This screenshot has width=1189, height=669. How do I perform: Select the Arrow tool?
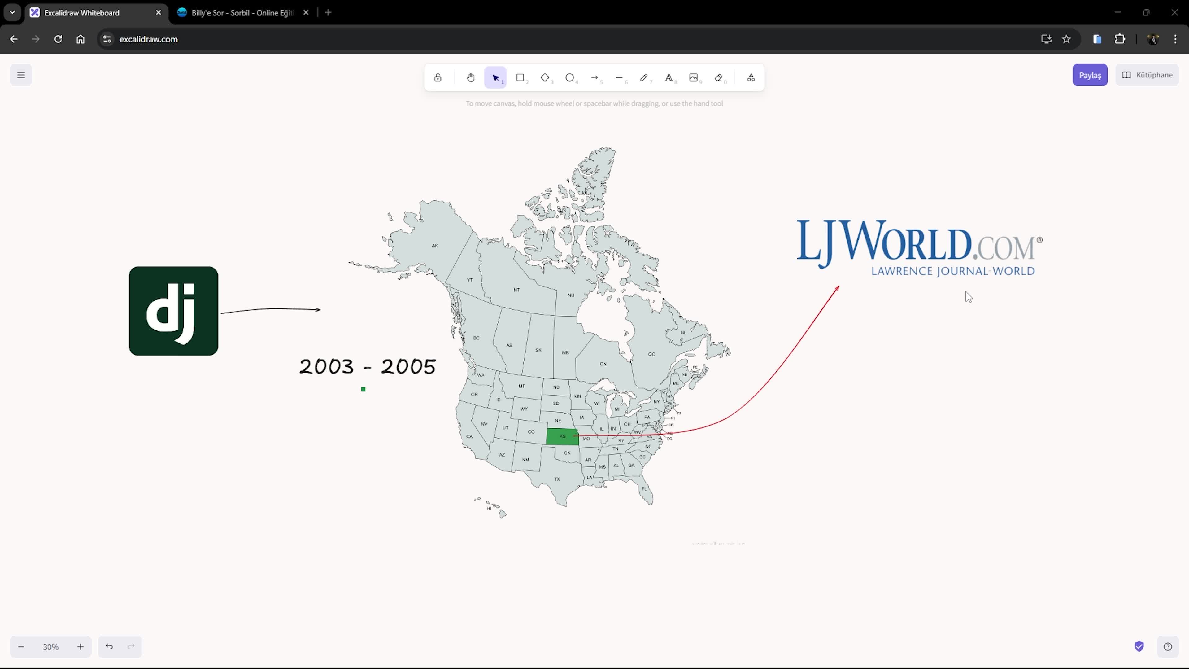coord(594,77)
